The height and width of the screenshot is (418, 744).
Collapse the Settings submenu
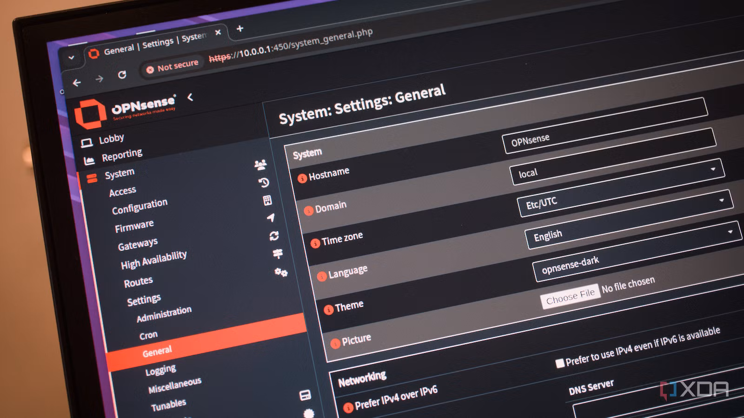pos(144,300)
